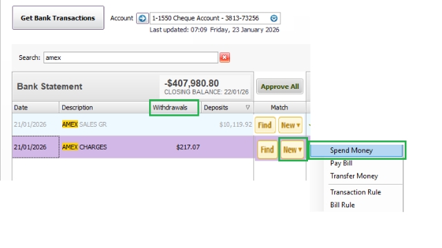Select Transaction Rule menu entry
The image size is (442, 248).
tap(356, 192)
